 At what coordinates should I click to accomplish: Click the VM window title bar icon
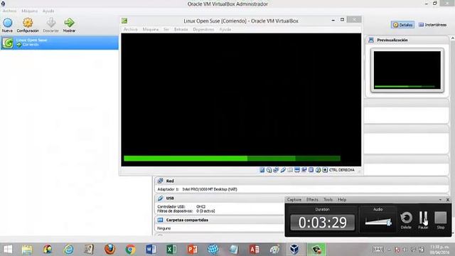[124, 21]
